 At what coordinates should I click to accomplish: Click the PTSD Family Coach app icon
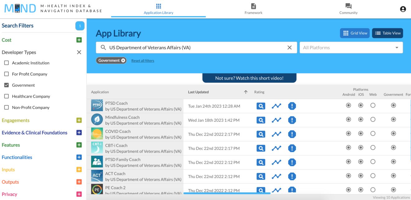point(97,162)
